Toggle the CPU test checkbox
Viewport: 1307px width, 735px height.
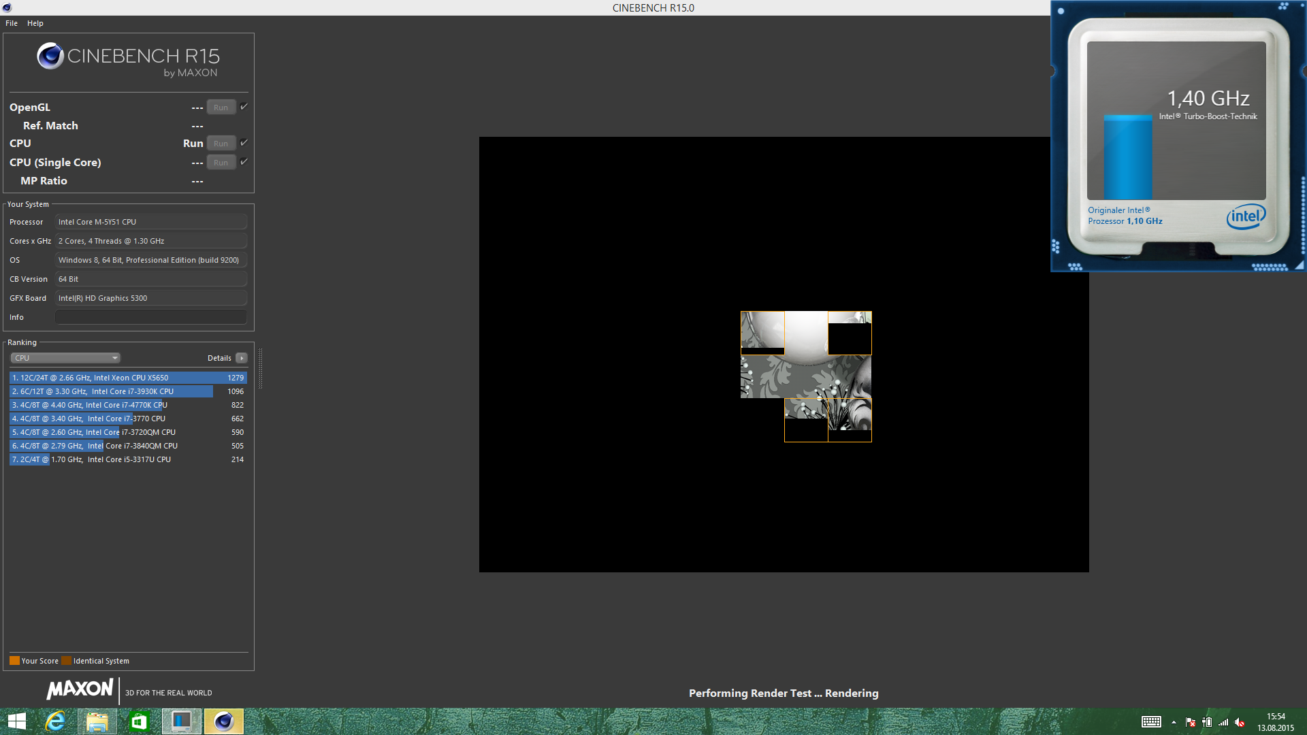(244, 143)
